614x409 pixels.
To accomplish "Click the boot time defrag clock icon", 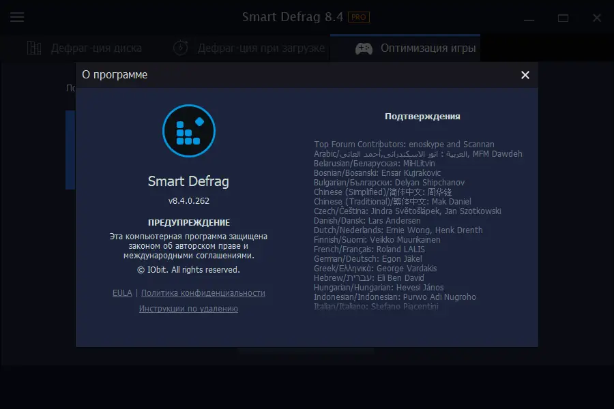I will pyautogui.click(x=181, y=48).
